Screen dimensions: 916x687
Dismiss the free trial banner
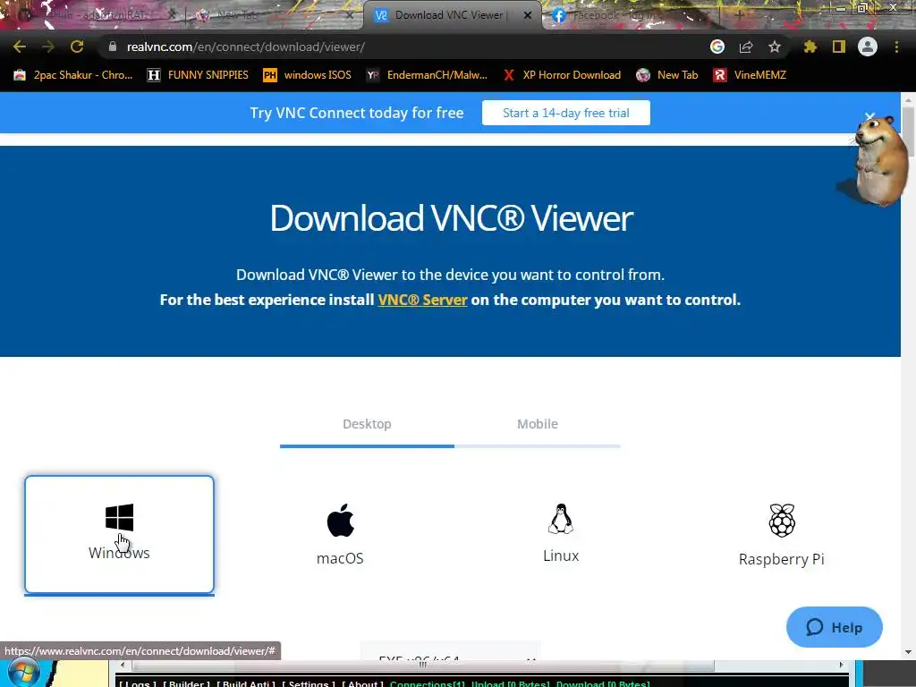(x=869, y=117)
